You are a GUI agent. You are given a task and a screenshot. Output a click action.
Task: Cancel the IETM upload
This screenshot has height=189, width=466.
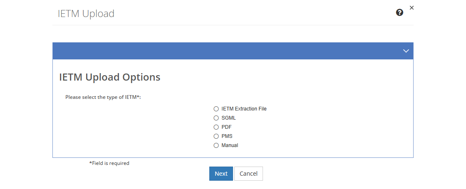(x=248, y=174)
